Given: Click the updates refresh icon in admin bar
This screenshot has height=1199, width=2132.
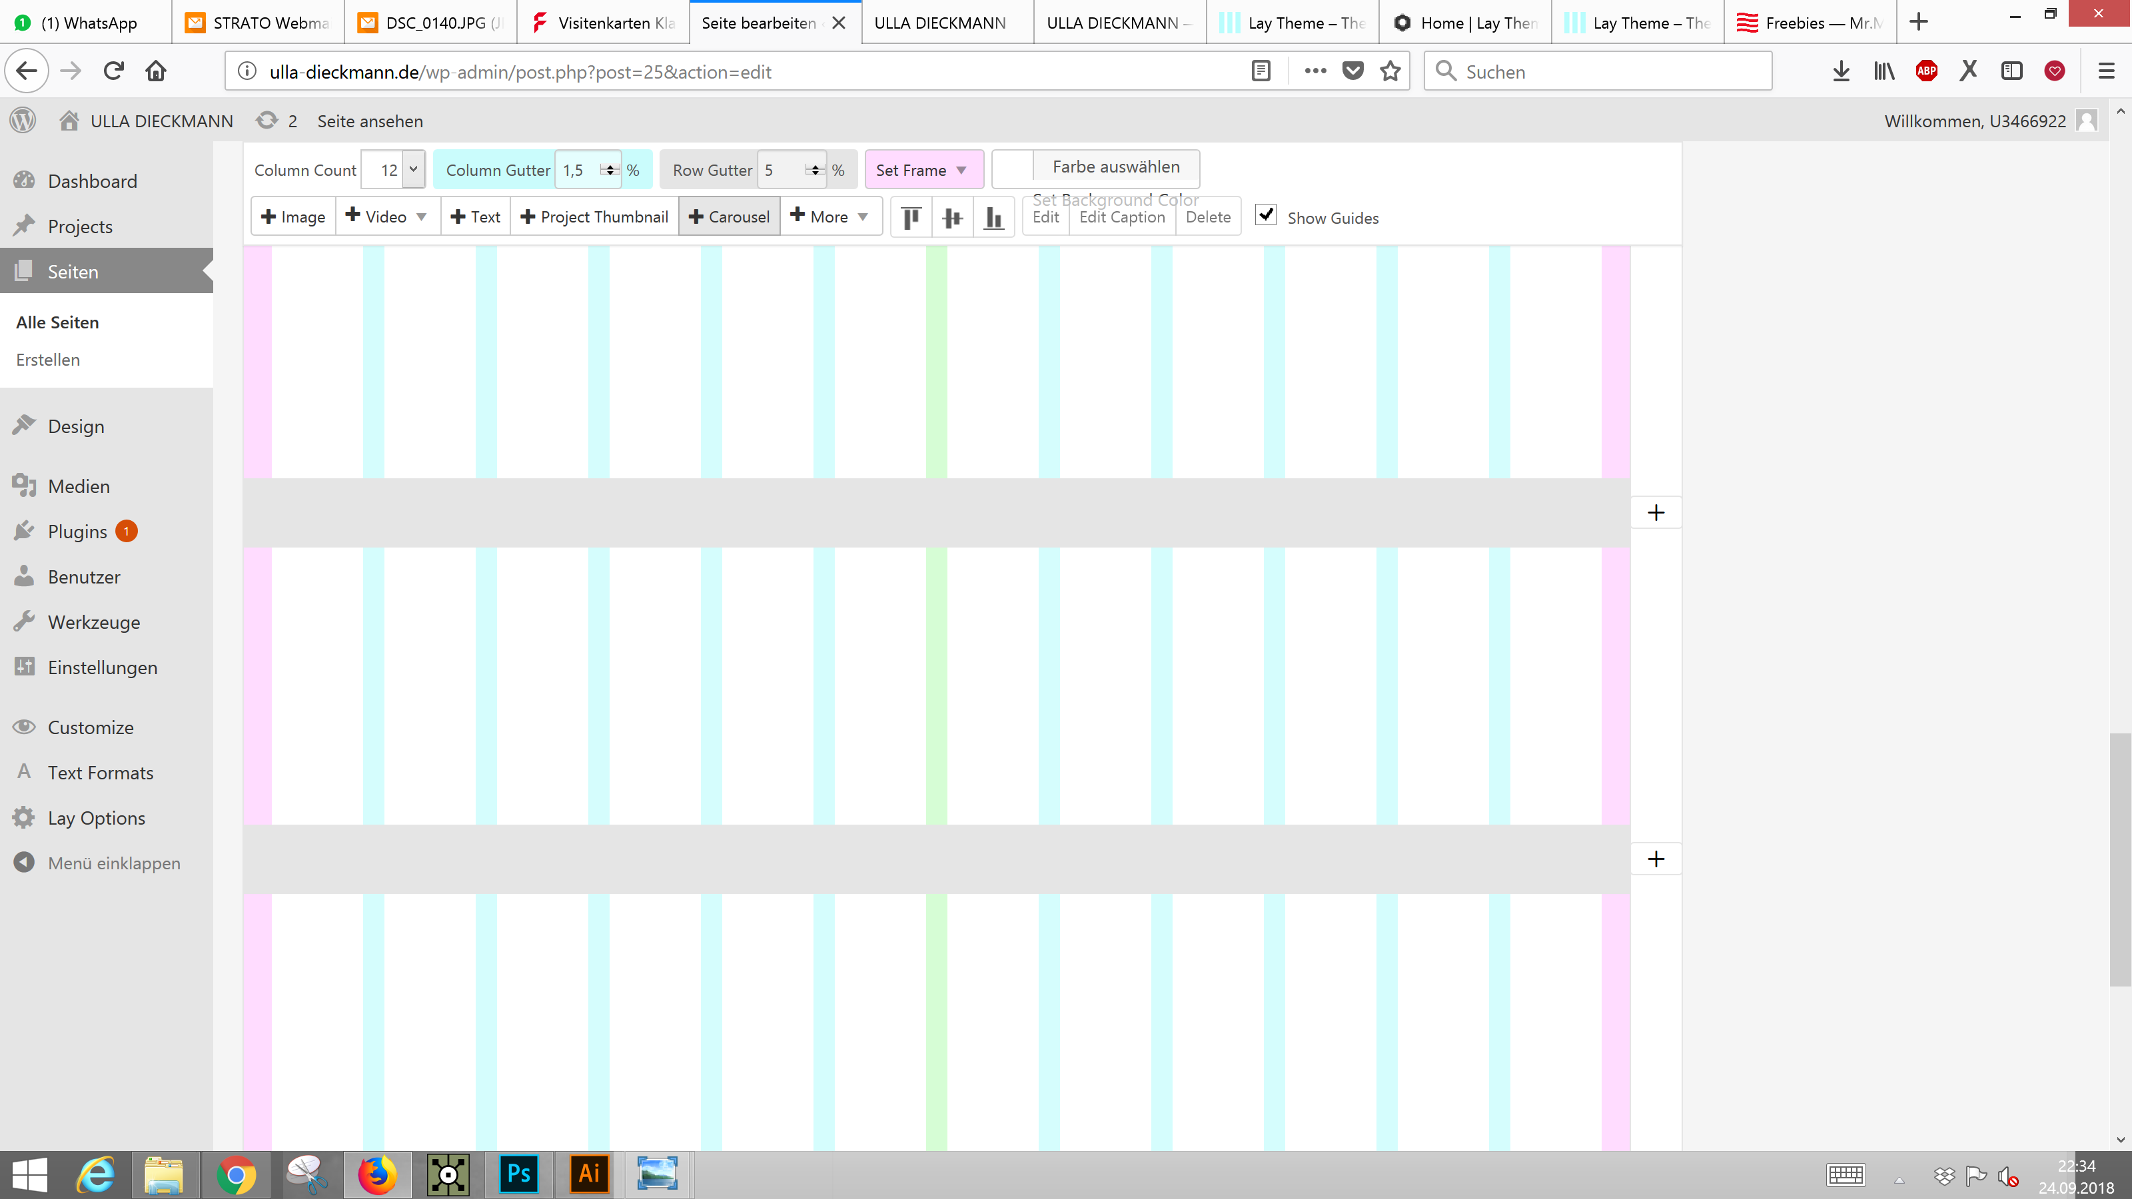Looking at the screenshot, I should pos(266,121).
